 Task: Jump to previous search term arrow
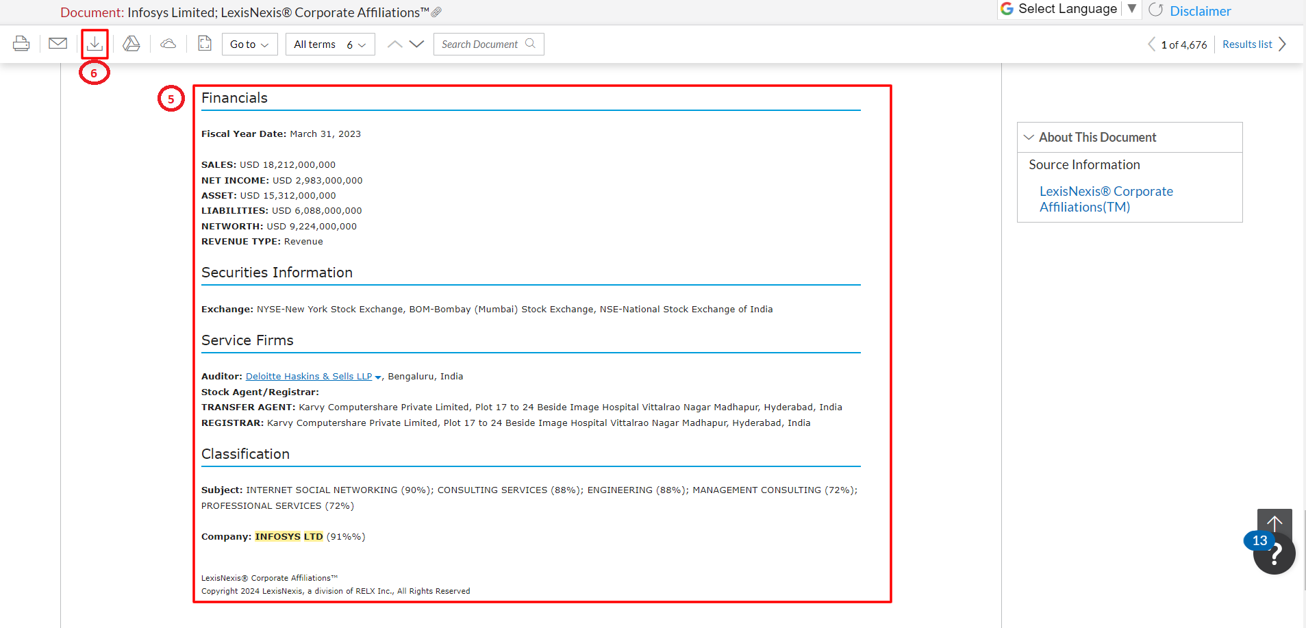click(x=395, y=44)
